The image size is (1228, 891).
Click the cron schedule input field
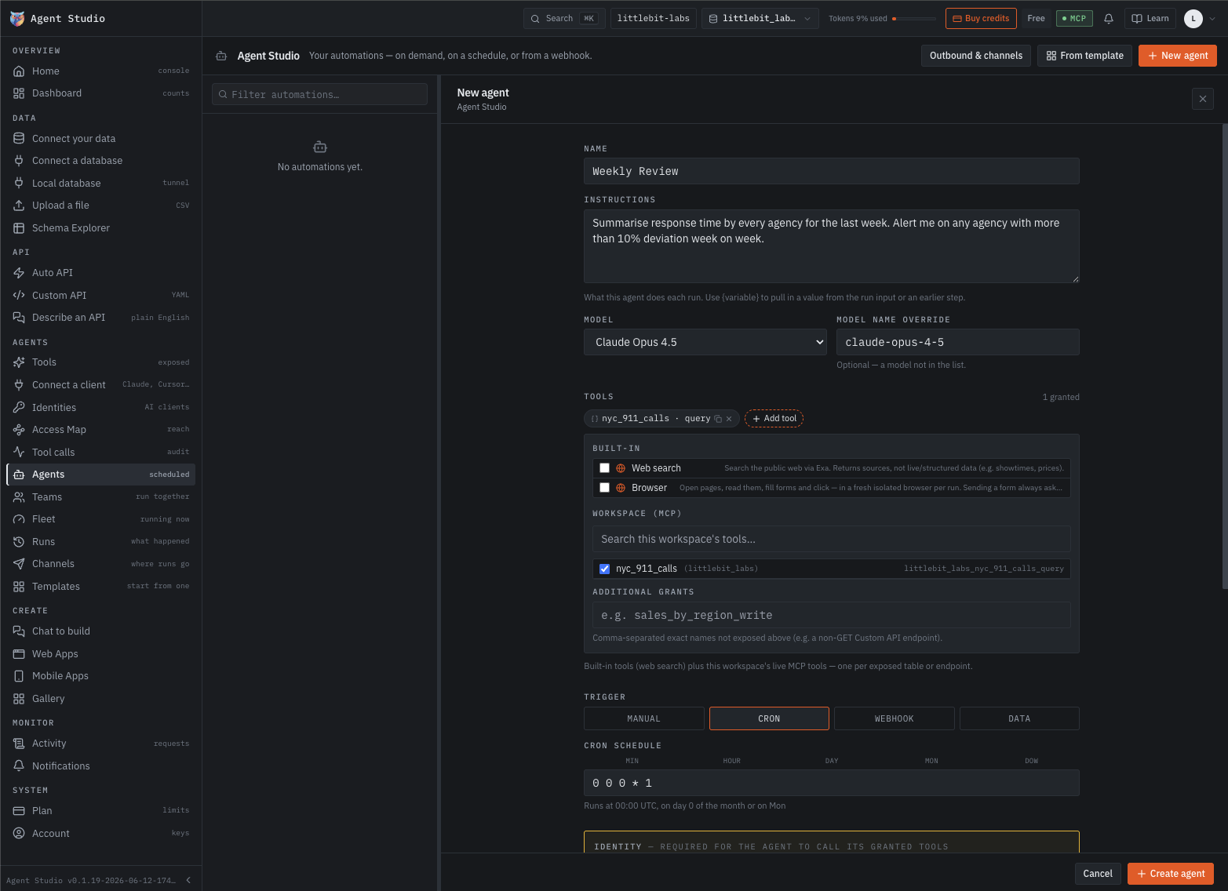click(x=831, y=783)
